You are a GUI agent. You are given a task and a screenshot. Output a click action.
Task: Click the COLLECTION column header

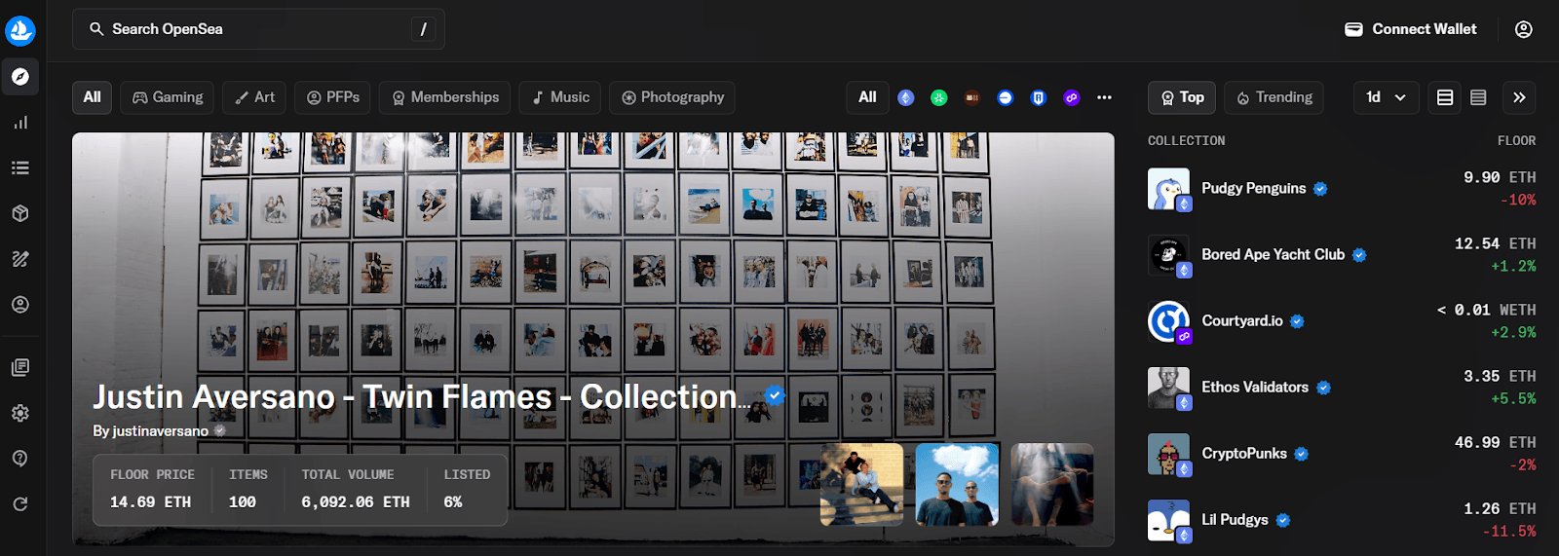coord(1186,141)
